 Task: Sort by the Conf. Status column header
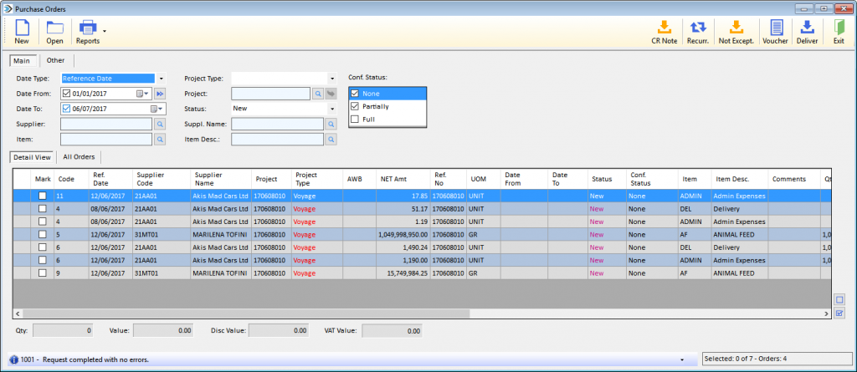coord(653,179)
